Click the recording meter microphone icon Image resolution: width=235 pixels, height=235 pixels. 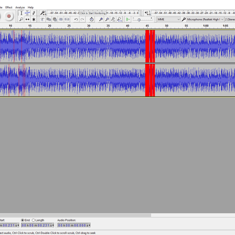pyautogui.click(x=42, y=13)
